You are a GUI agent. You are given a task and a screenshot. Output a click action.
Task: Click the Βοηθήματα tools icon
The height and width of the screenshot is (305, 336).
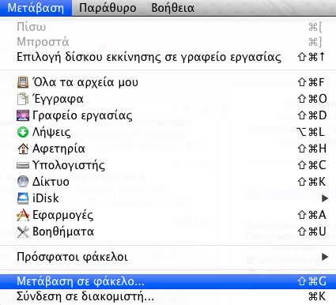[23, 232]
